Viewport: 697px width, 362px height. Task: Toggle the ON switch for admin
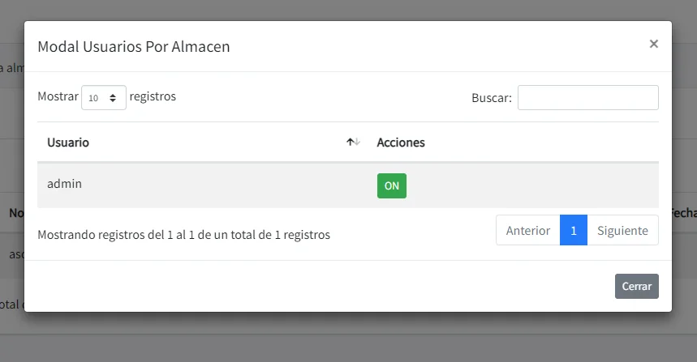(391, 185)
